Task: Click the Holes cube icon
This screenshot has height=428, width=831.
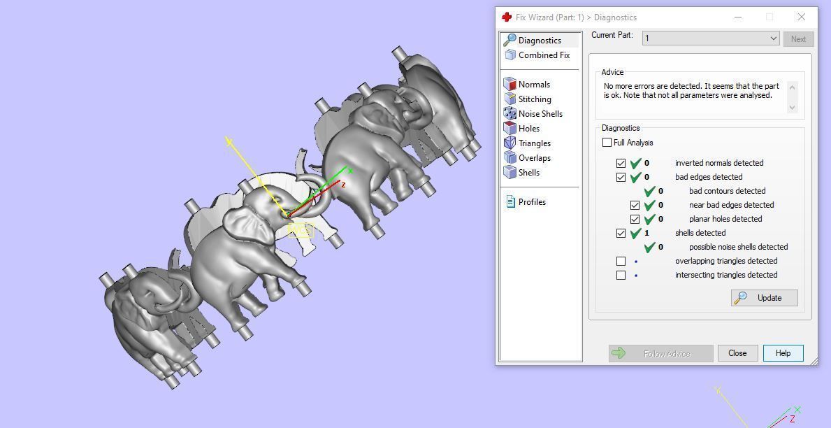Action: [510, 128]
